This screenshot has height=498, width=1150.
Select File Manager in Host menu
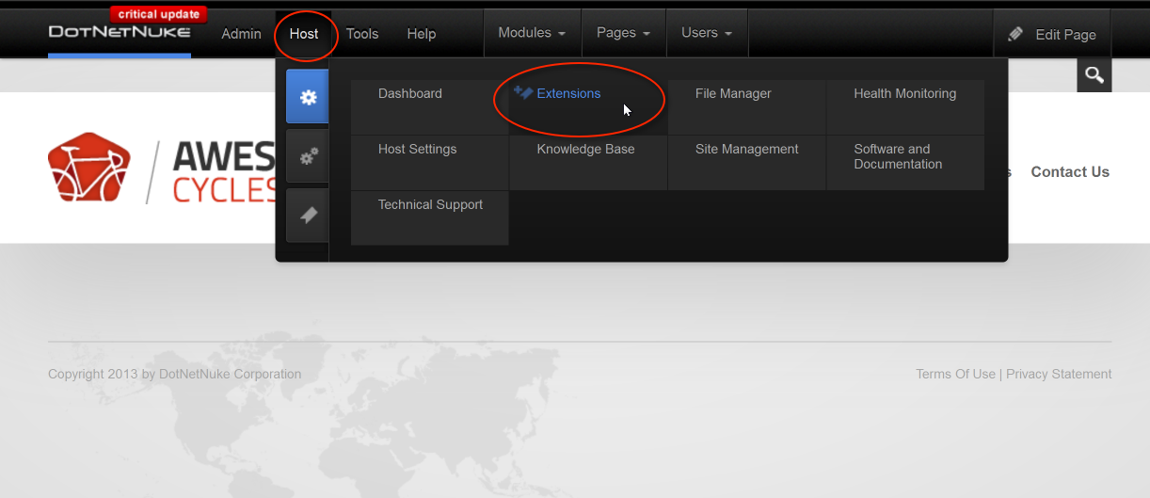click(x=747, y=107)
